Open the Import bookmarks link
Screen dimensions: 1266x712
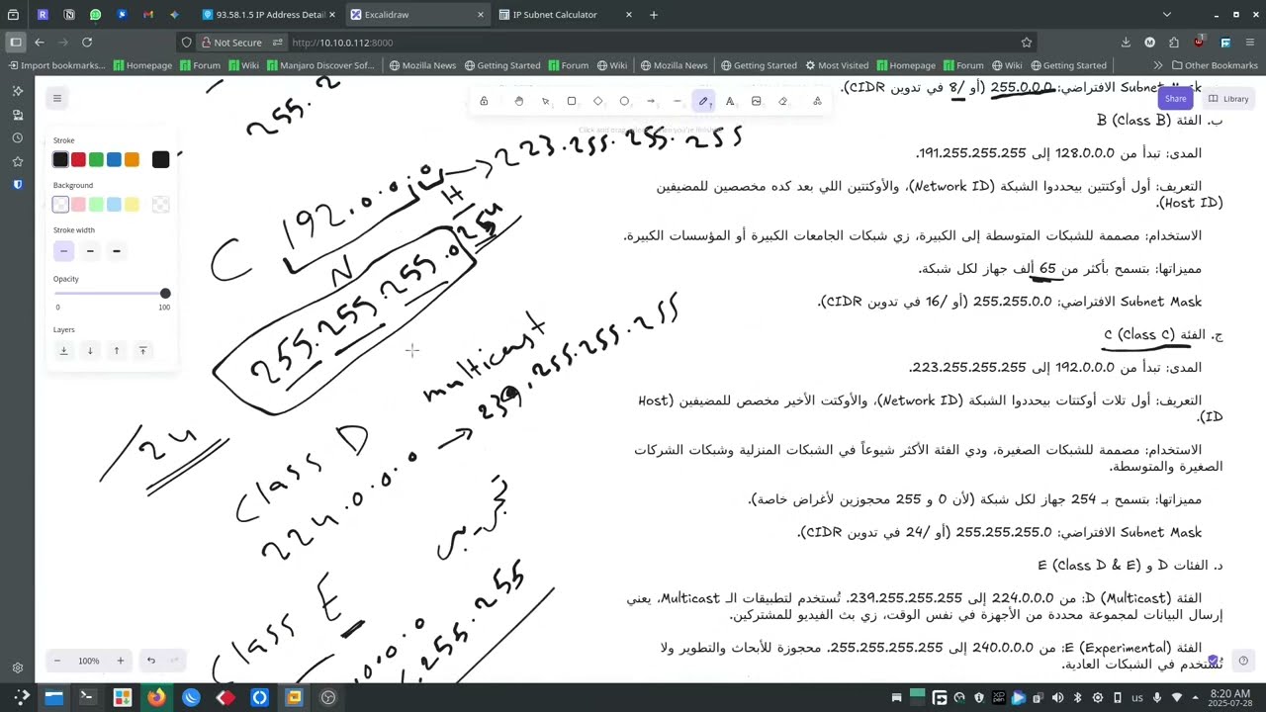tap(56, 65)
